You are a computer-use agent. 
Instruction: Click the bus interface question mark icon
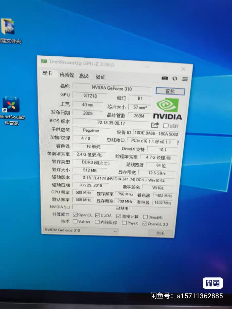coord(178,142)
